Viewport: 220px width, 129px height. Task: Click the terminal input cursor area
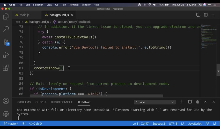coord(18,118)
